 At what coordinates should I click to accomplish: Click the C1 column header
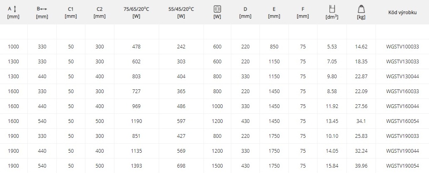[x=71, y=12]
